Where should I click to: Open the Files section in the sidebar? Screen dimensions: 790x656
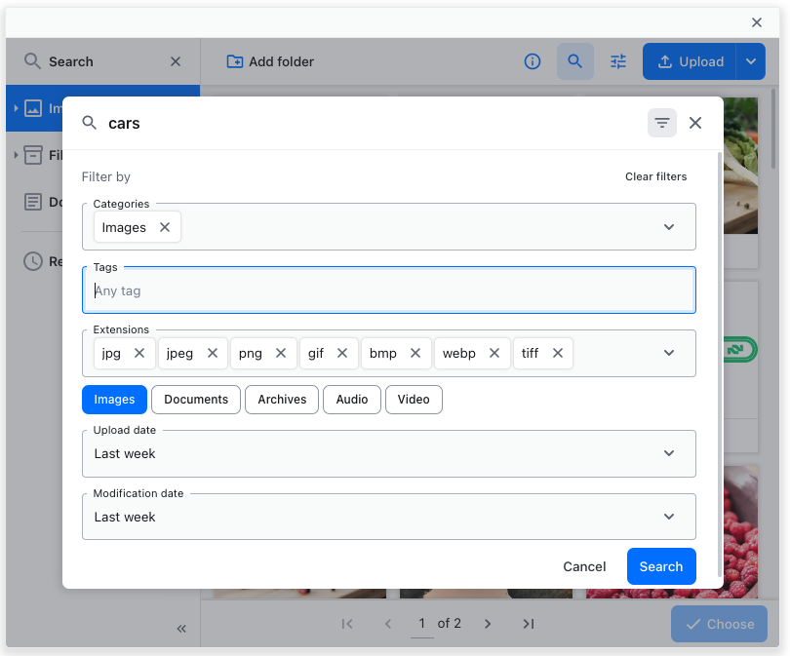pos(32,154)
